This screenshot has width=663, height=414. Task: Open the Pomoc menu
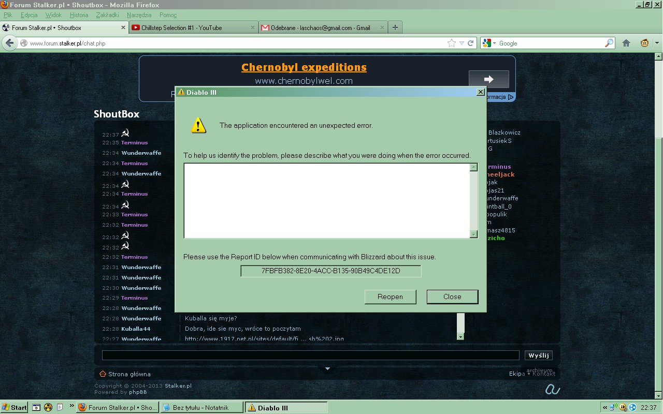coord(168,15)
